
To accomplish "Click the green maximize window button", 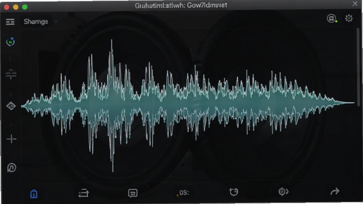I will [25, 7].
